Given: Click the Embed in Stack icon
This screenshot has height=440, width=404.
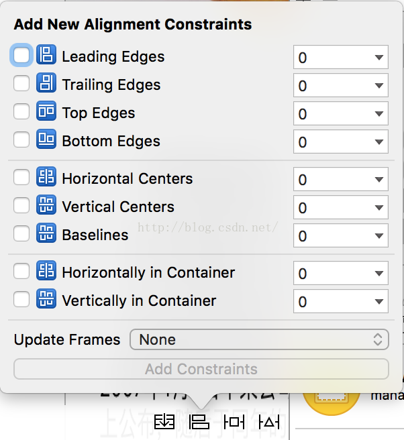Looking at the screenshot, I should pos(164,422).
